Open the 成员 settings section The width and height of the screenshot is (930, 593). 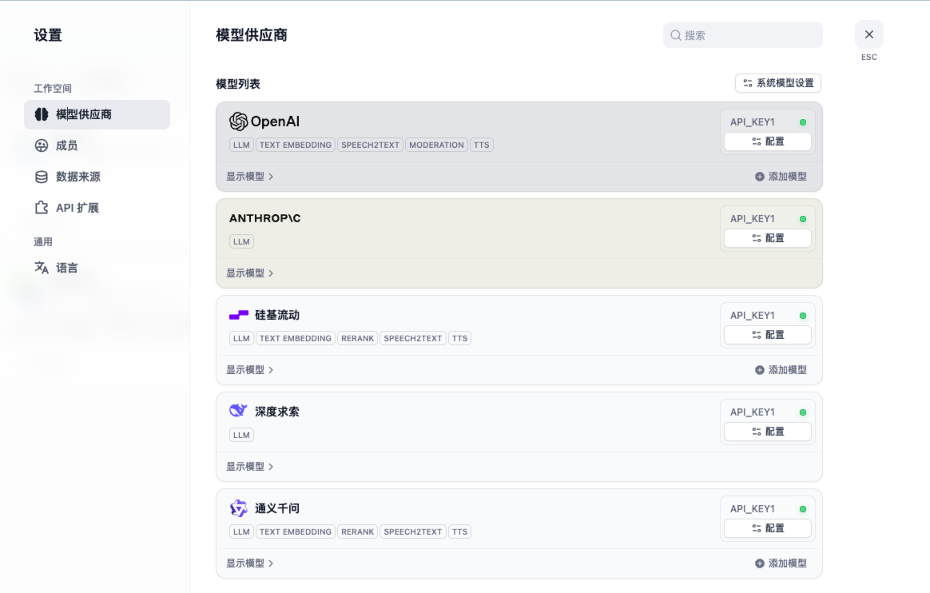click(x=97, y=145)
